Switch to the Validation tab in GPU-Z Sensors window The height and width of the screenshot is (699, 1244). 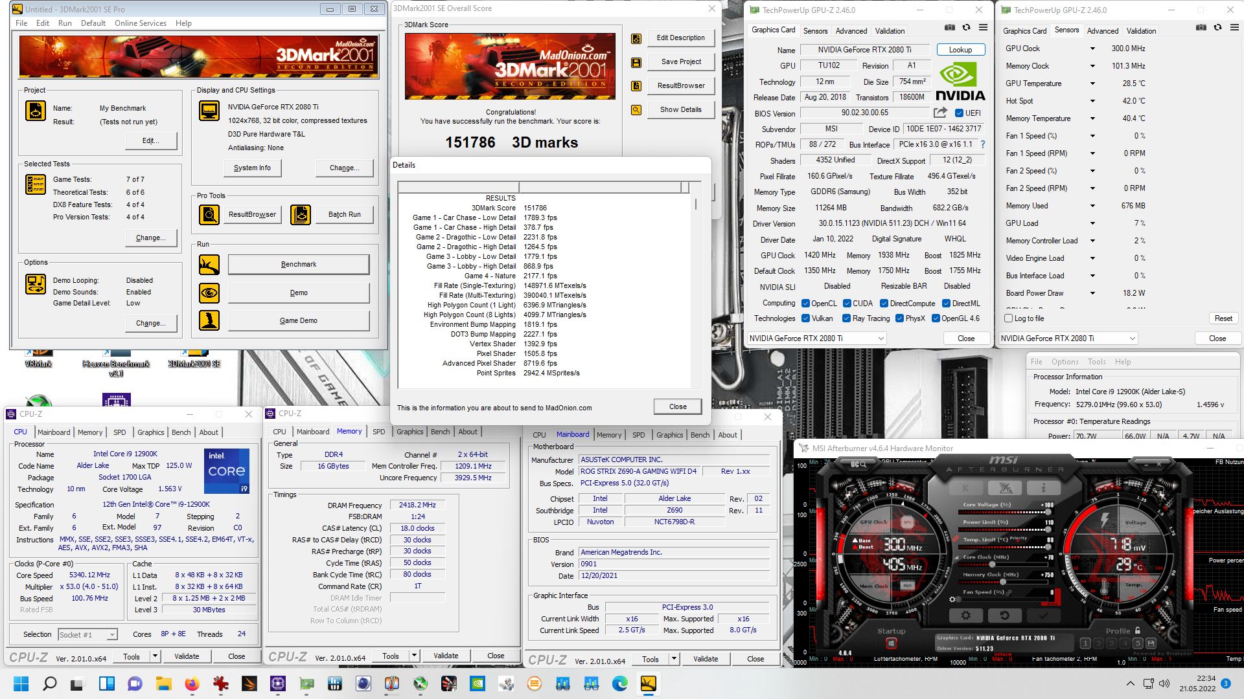click(1141, 31)
